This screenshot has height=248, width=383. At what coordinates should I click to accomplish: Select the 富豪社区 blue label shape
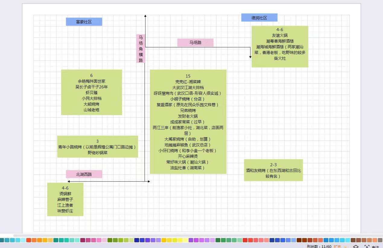click(84, 22)
